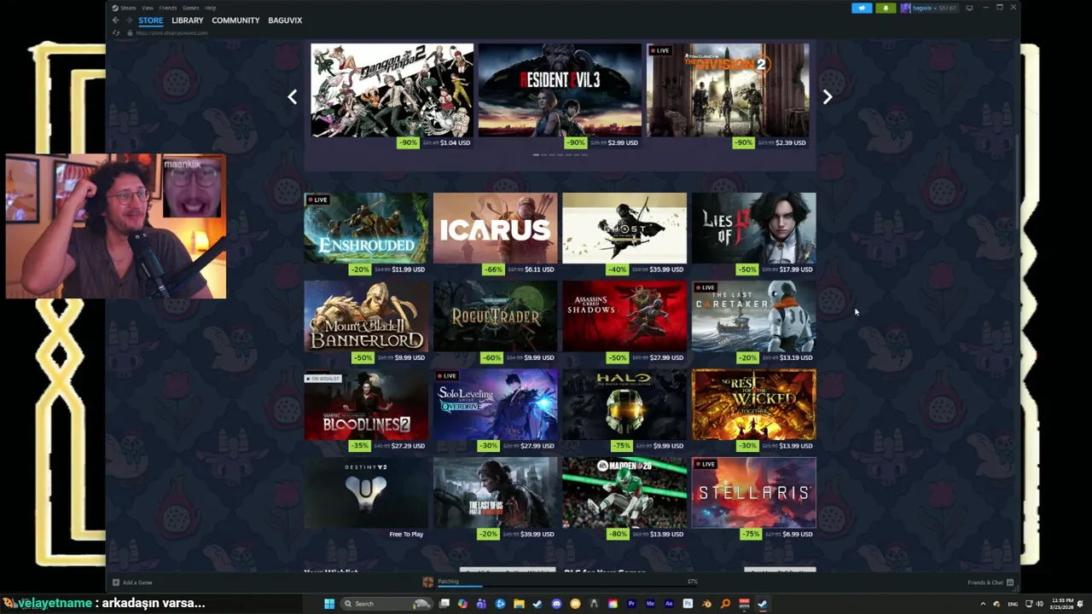Open Discord from the taskbar

556,604
